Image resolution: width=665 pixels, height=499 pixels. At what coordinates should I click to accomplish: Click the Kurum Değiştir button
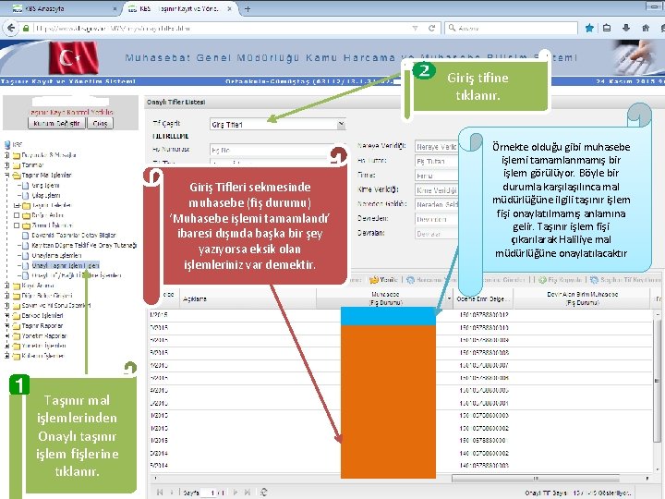56,124
